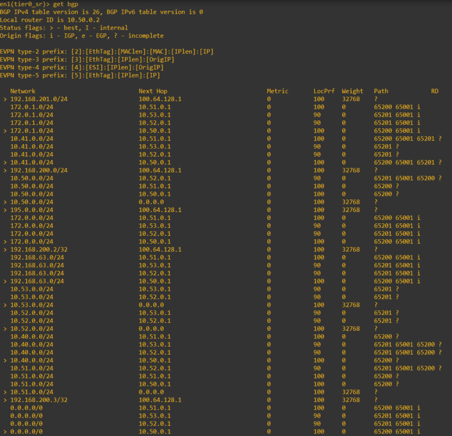Image resolution: width=452 pixels, height=436 pixels.
Task: Click the Path column header
Action: click(381, 91)
